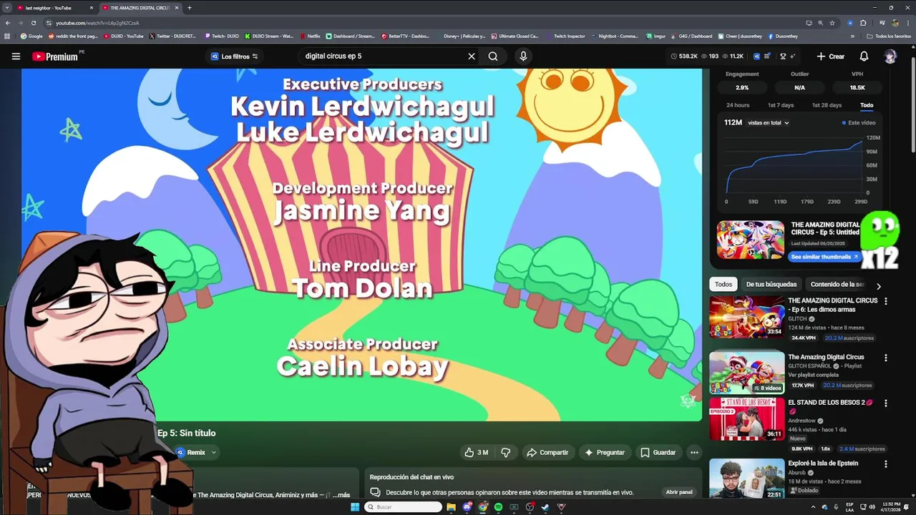Click See similar thumbnails button

coord(825,257)
